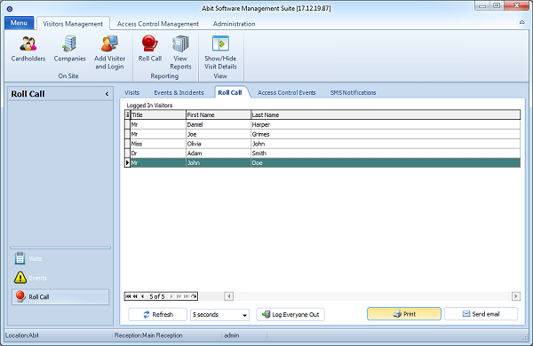The height and width of the screenshot is (346, 533).
Task: Open the SMS Notifications tab
Action: 354,92
